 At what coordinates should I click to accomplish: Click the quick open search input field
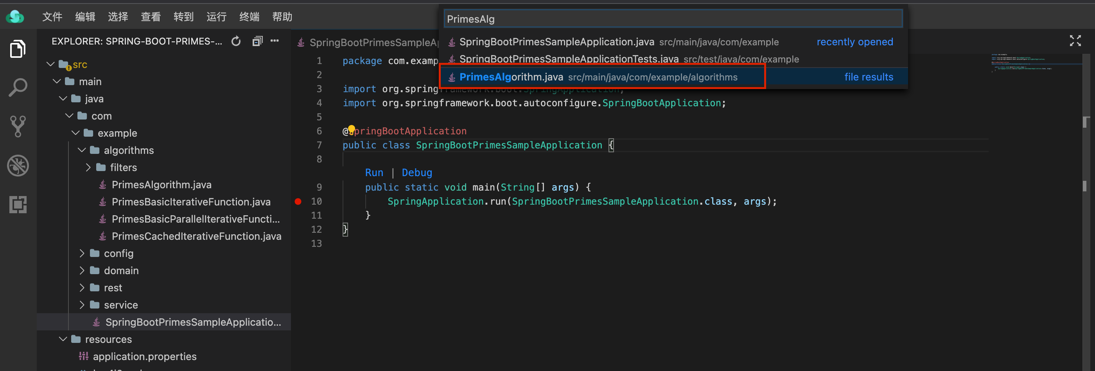[x=673, y=19]
